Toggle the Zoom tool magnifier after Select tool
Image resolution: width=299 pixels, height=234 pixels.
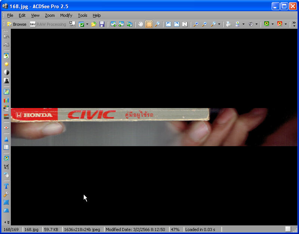click(157, 24)
